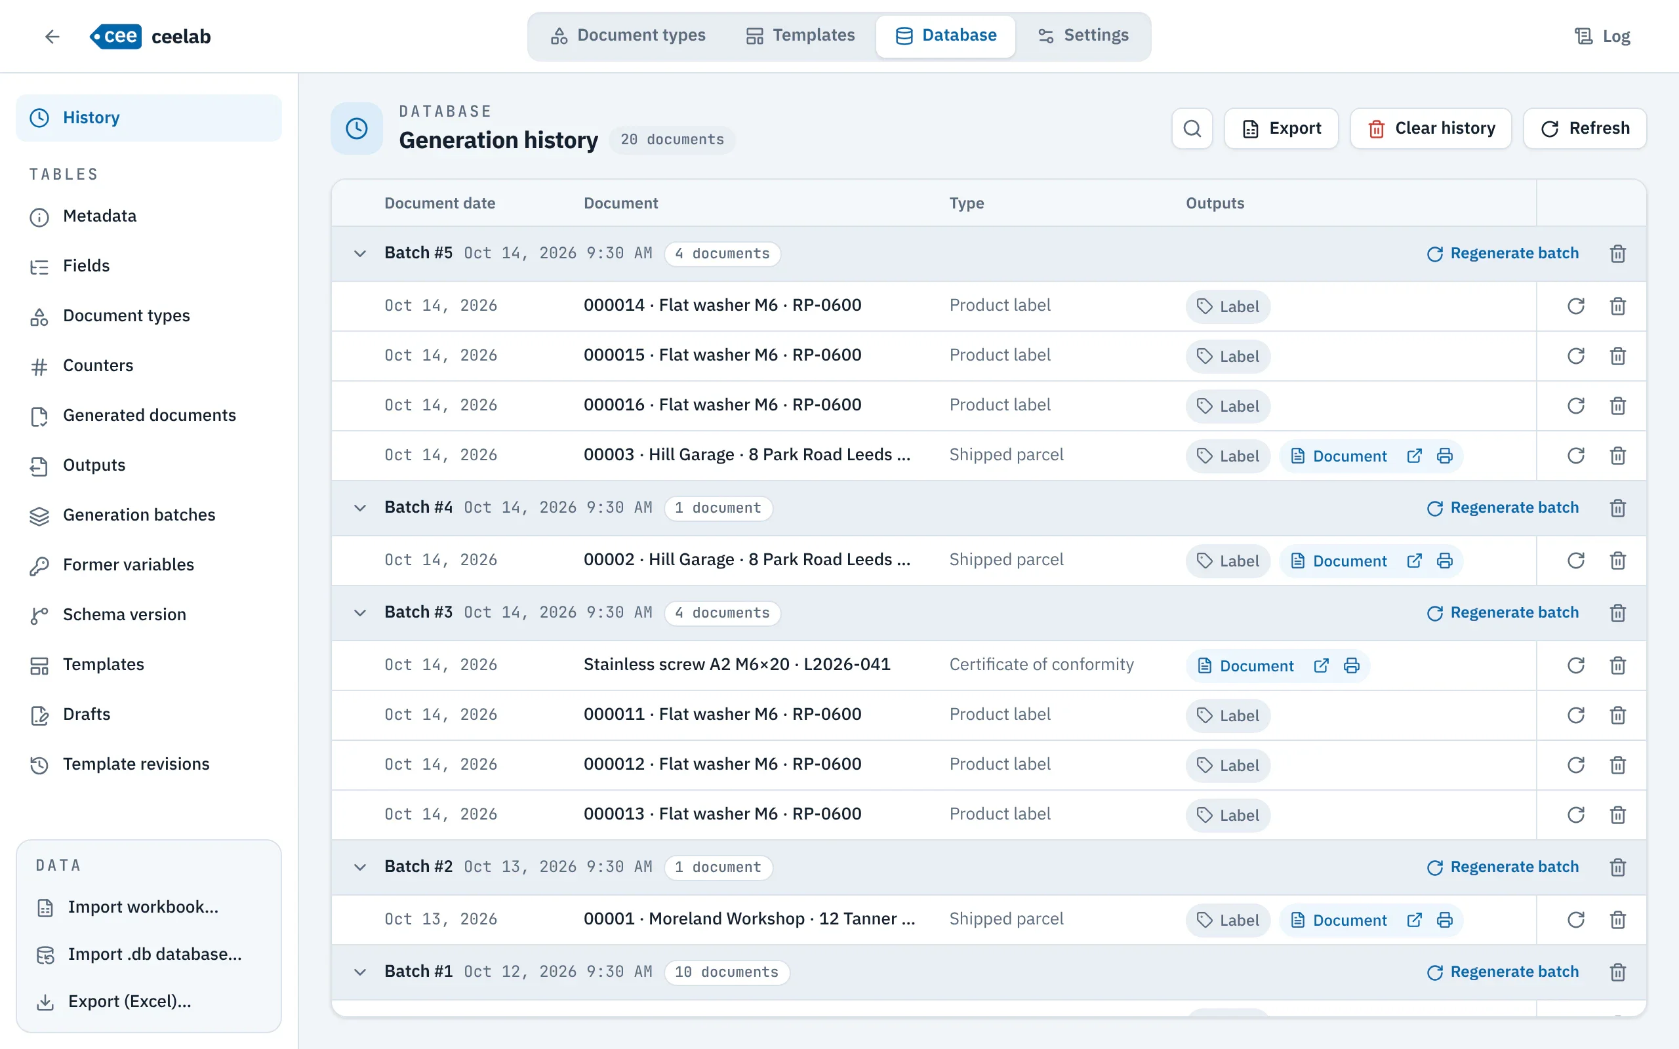Click Clear history button
The width and height of the screenshot is (1679, 1049).
pos(1430,129)
